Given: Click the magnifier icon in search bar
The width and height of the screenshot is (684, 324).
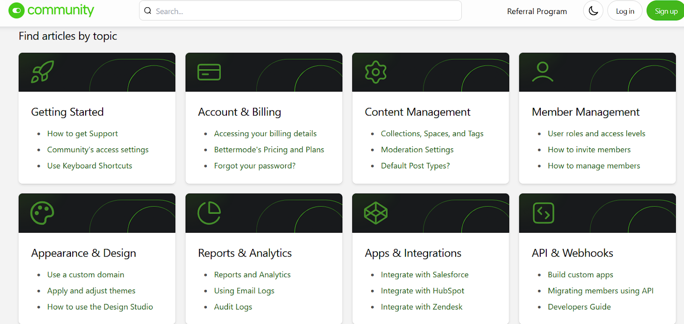Looking at the screenshot, I should 148,11.
